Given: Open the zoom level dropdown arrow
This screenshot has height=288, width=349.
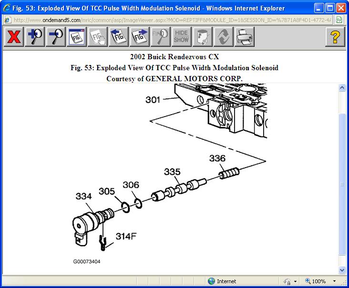Looking at the screenshot, I should coord(334,281).
